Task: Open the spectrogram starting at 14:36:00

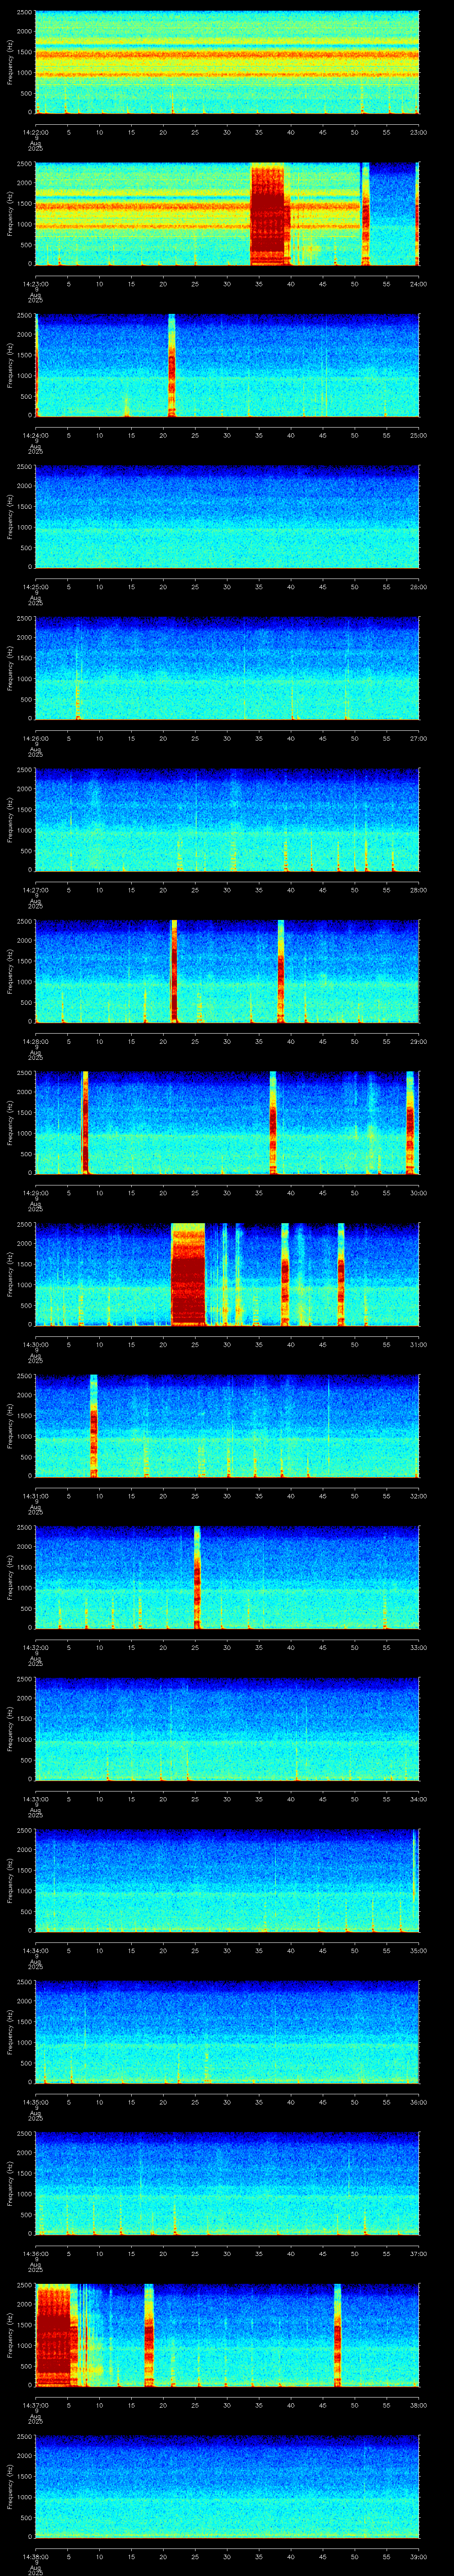Action: pyautogui.click(x=227, y=2184)
